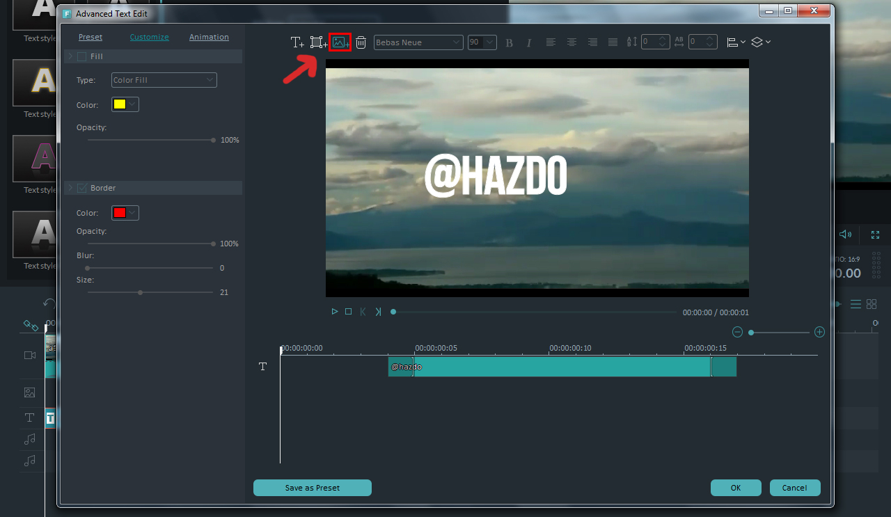This screenshot has height=517, width=891.
Task: Click the play button under preview
Action: pos(335,312)
